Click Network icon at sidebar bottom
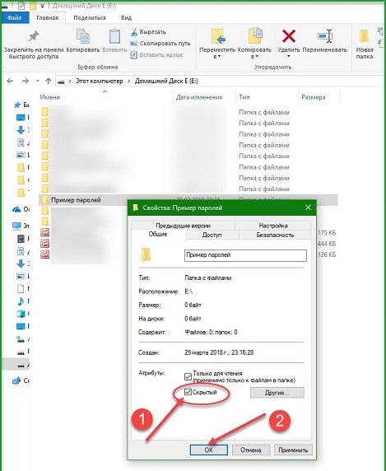The image size is (386, 471). point(16,380)
